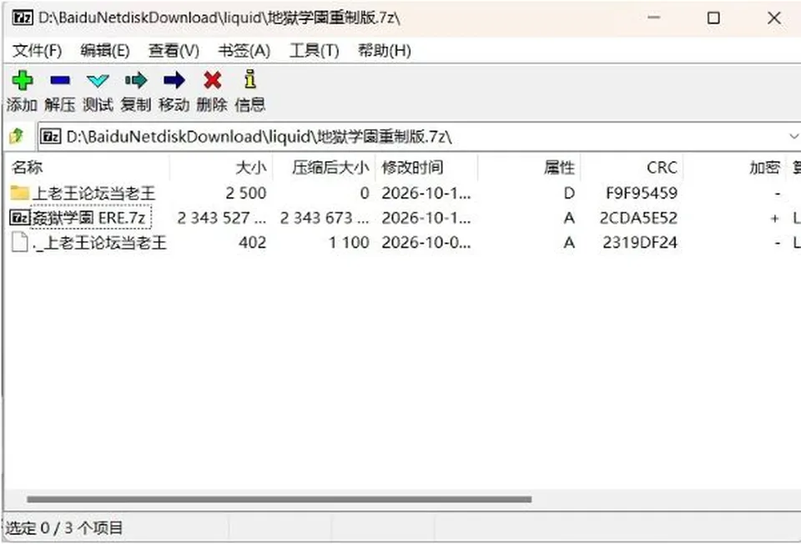The width and height of the screenshot is (801, 544).
Task: Click the size value 2 500
Action: point(245,193)
